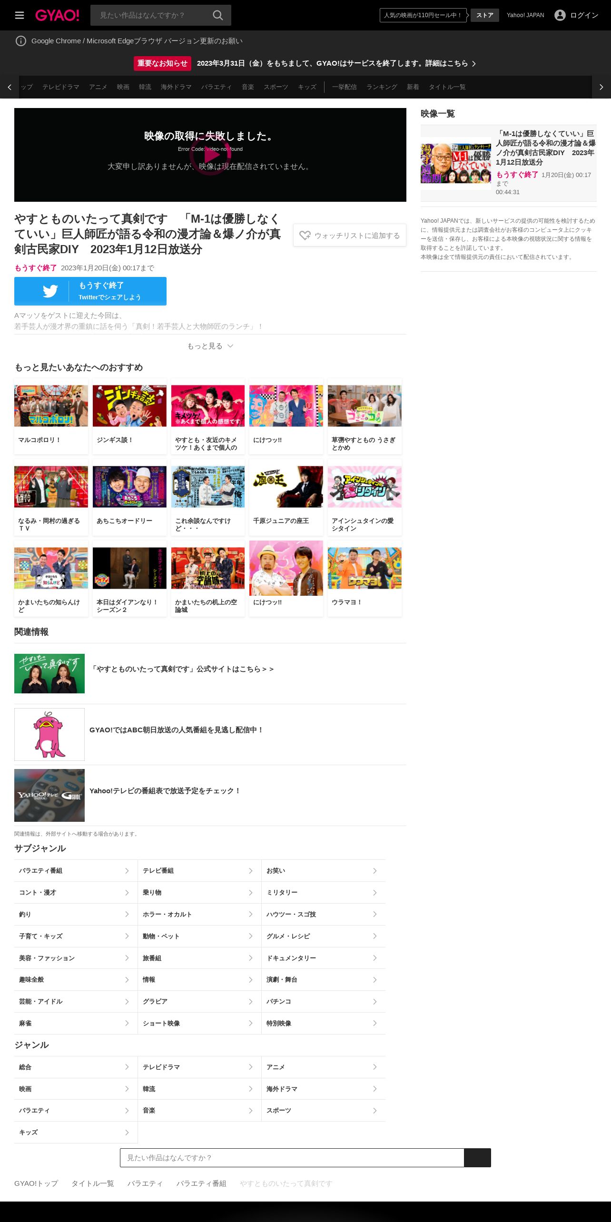The image size is (611, 1222).
Task: Click the ログイン text link
Action: (x=584, y=15)
